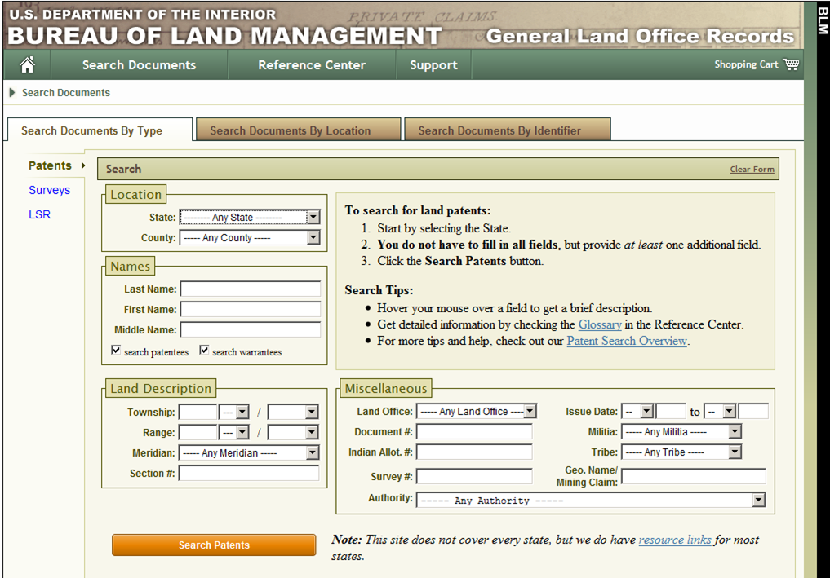Open the Township fraction dropdown

[x=293, y=412]
